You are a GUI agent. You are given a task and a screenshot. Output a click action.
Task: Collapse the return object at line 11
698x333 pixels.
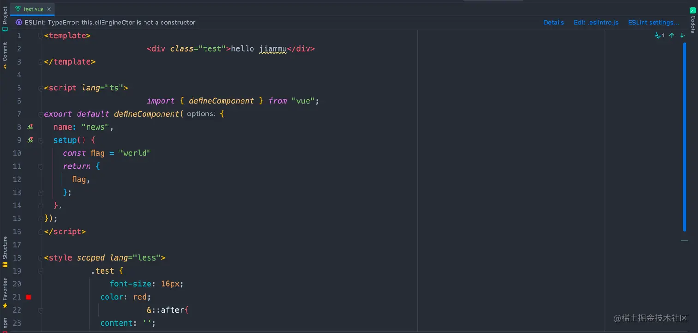click(x=41, y=166)
